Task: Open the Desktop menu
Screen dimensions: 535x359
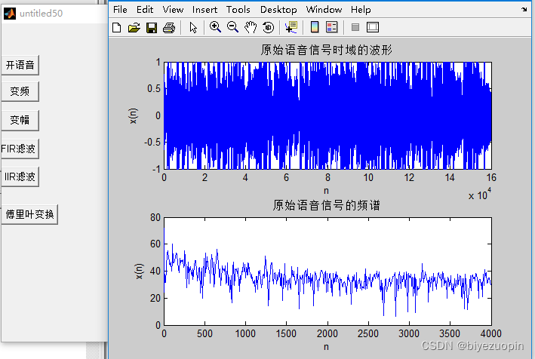Action: pyautogui.click(x=278, y=10)
